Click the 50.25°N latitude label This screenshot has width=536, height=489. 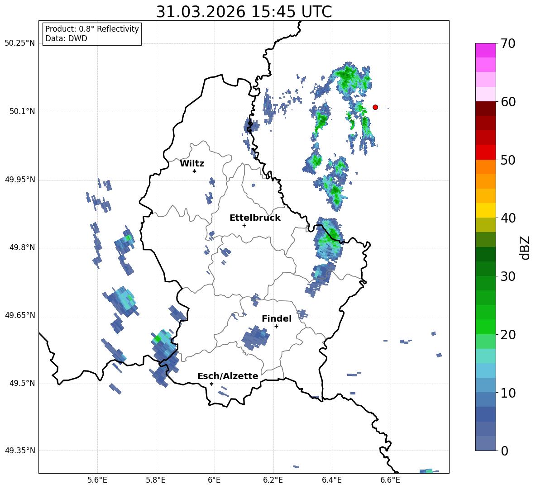20,43
